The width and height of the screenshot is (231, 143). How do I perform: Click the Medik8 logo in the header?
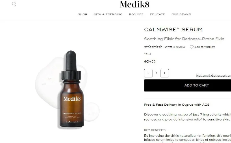135,4
